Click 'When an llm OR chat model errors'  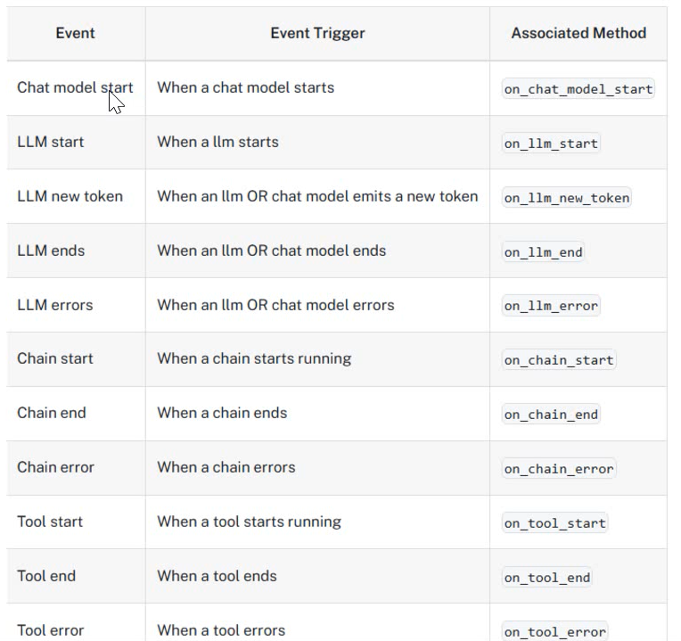click(275, 305)
